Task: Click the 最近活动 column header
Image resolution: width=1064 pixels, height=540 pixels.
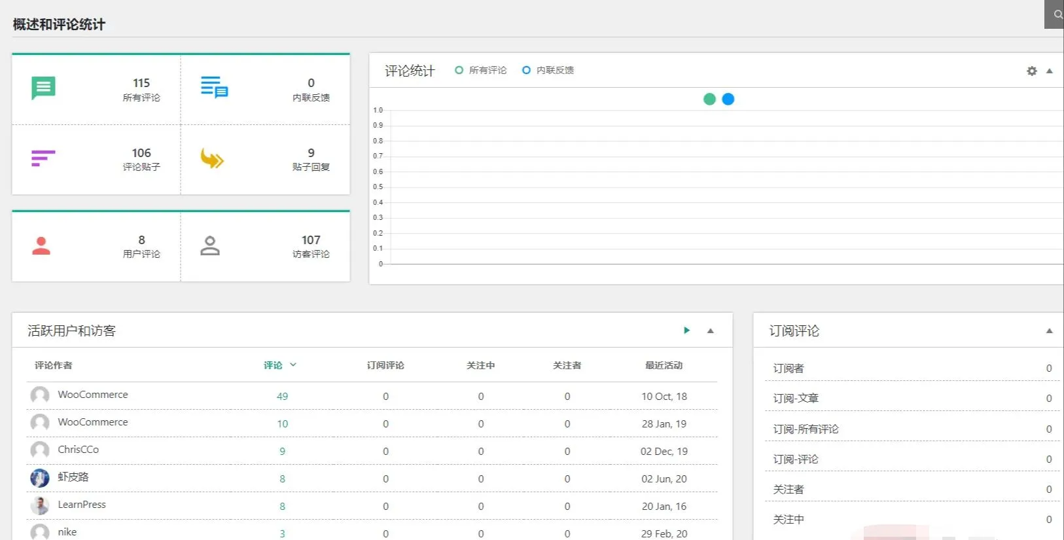Action: (664, 365)
